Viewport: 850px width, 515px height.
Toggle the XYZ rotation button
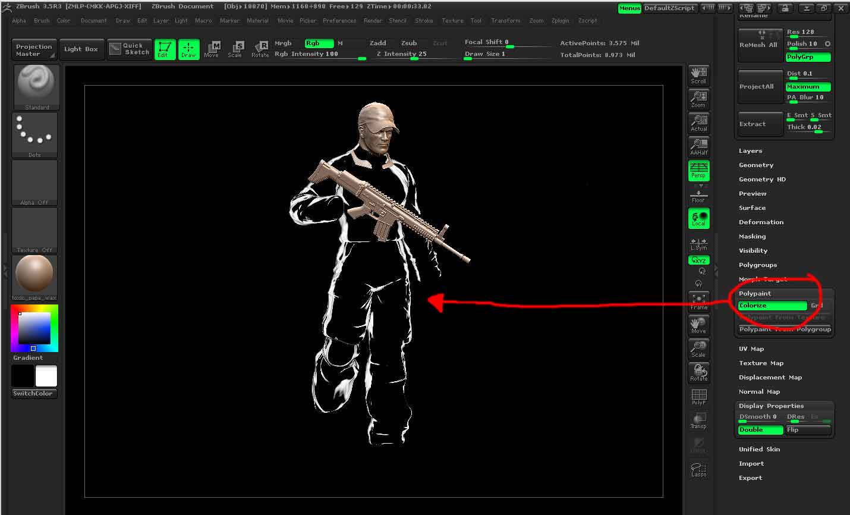point(699,260)
